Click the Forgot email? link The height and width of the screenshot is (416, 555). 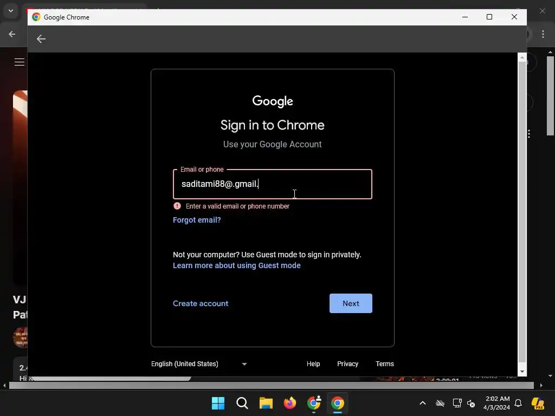(197, 220)
